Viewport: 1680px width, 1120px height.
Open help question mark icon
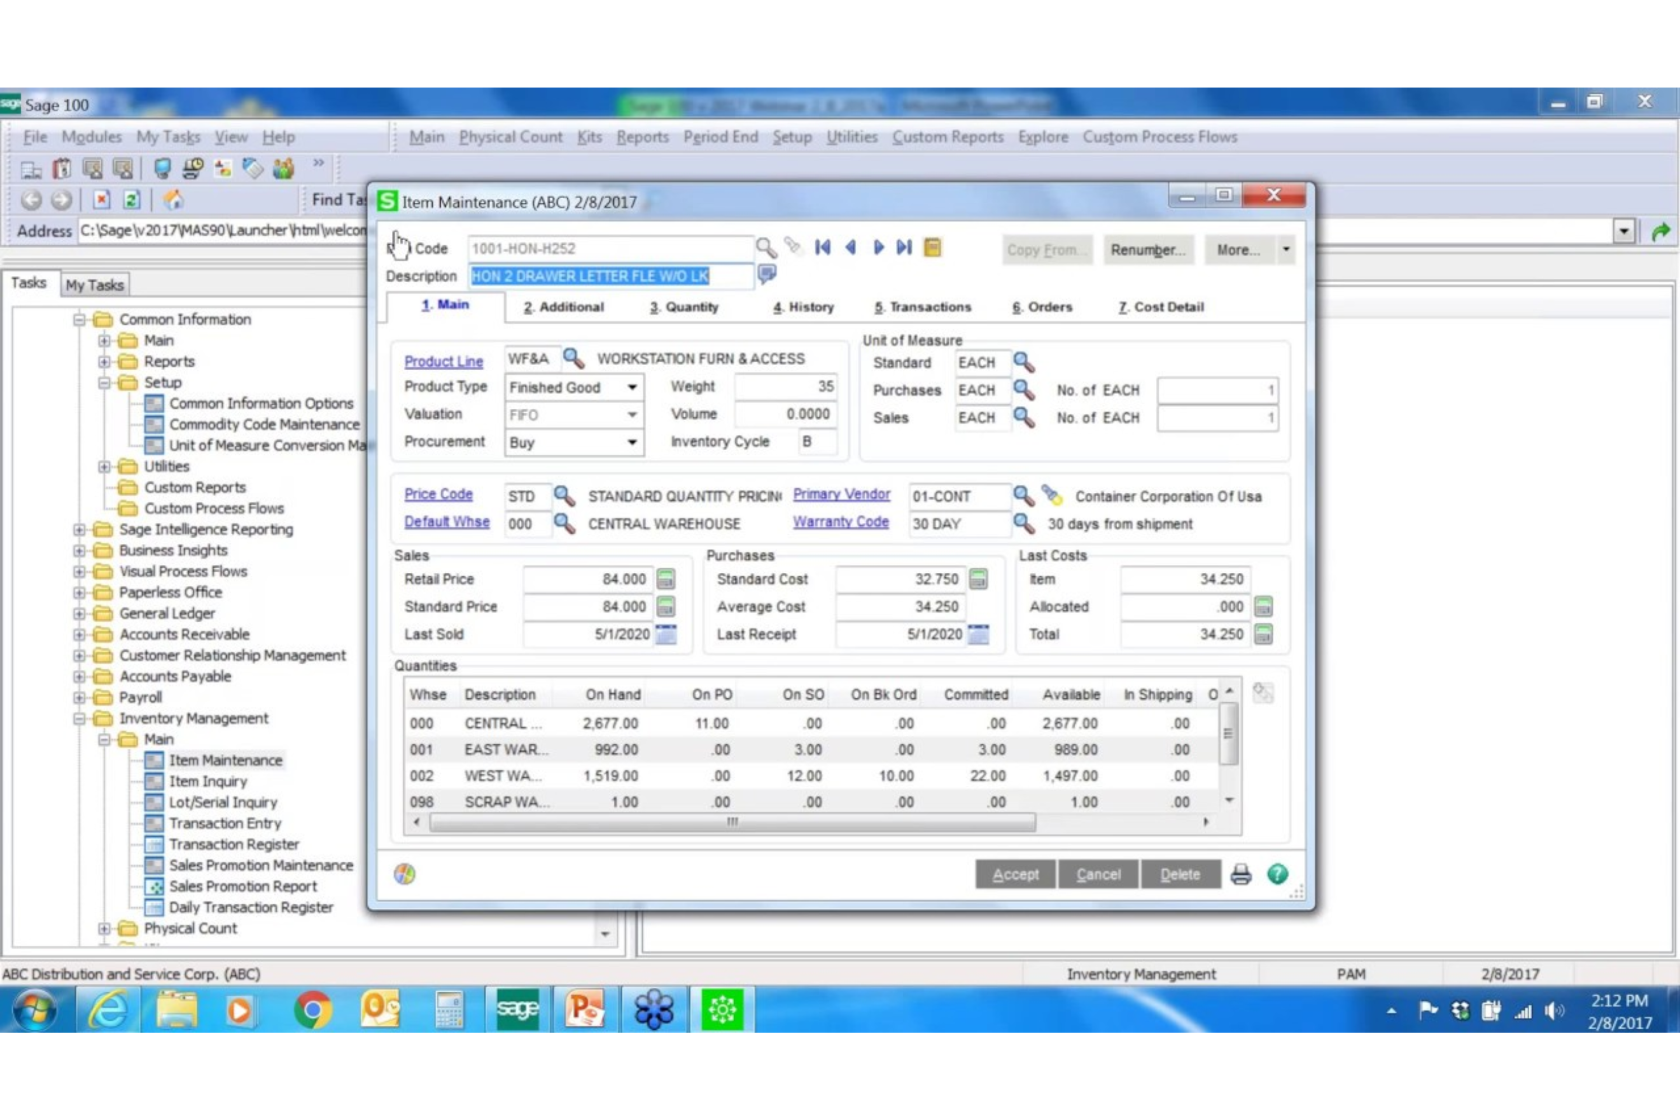1277,874
